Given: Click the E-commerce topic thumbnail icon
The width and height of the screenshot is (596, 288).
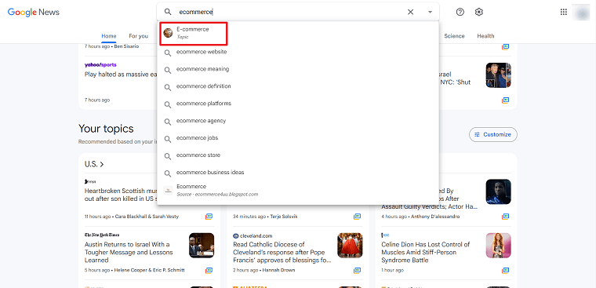Looking at the screenshot, I should click(168, 33).
